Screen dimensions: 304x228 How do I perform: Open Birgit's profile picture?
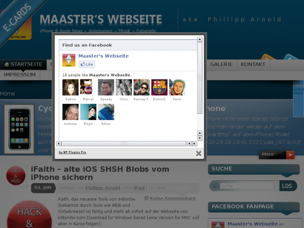pyautogui.click(x=88, y=112)
